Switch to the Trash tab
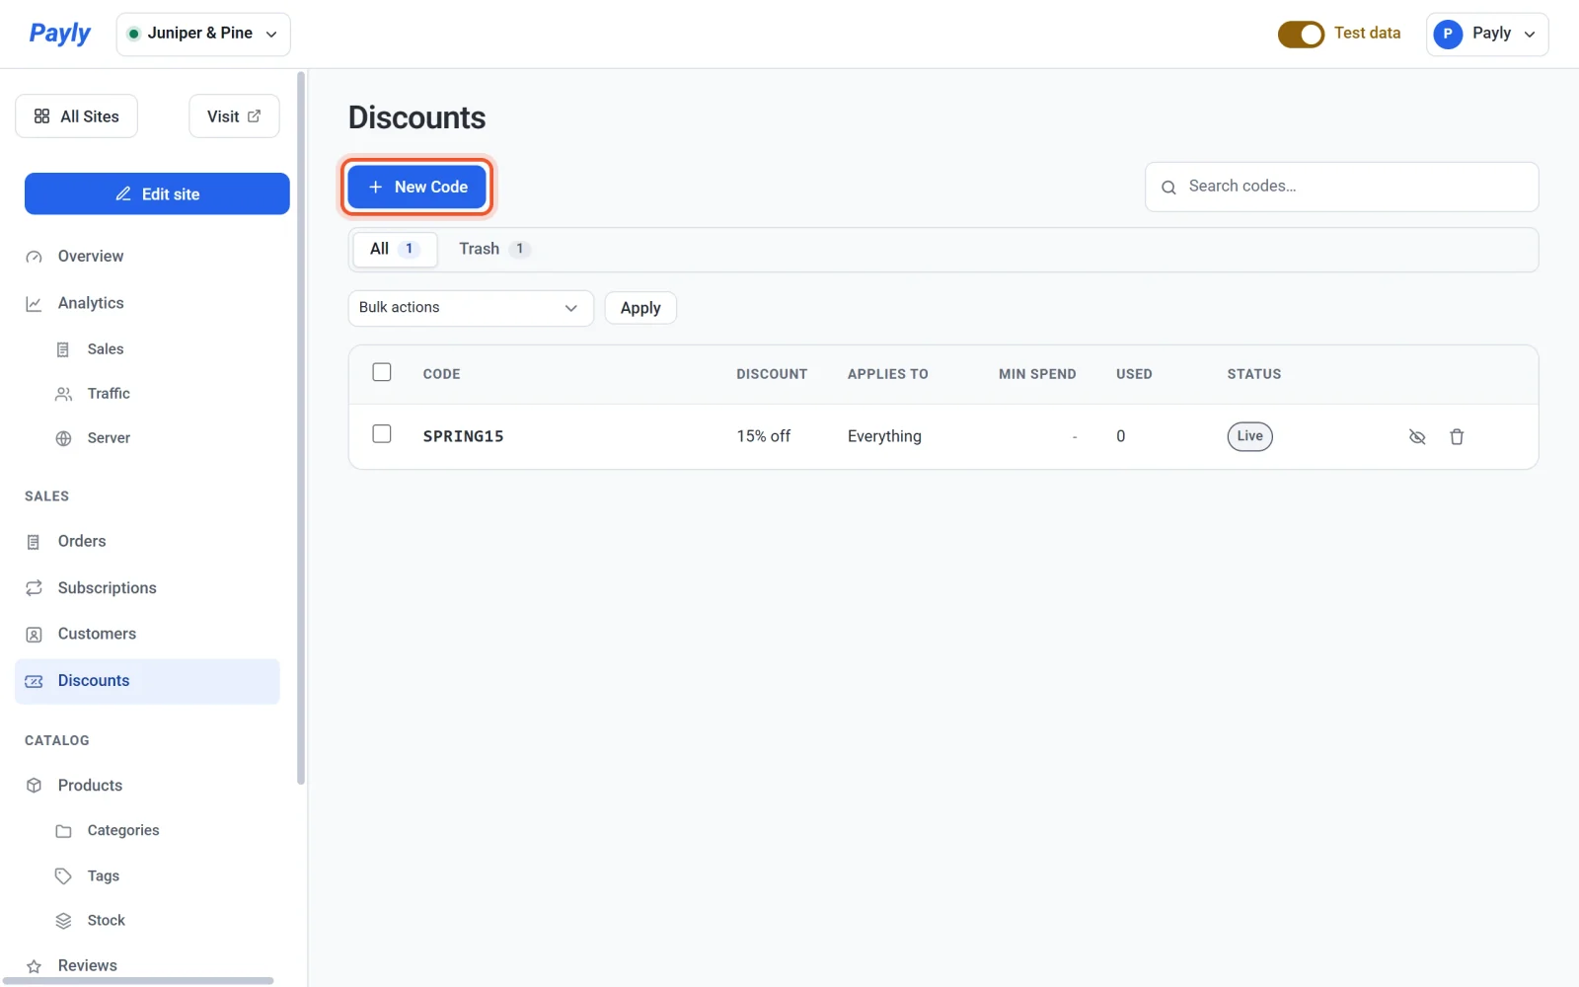The height and width of the screenshot is (987, 1579). tap(494, 250)
